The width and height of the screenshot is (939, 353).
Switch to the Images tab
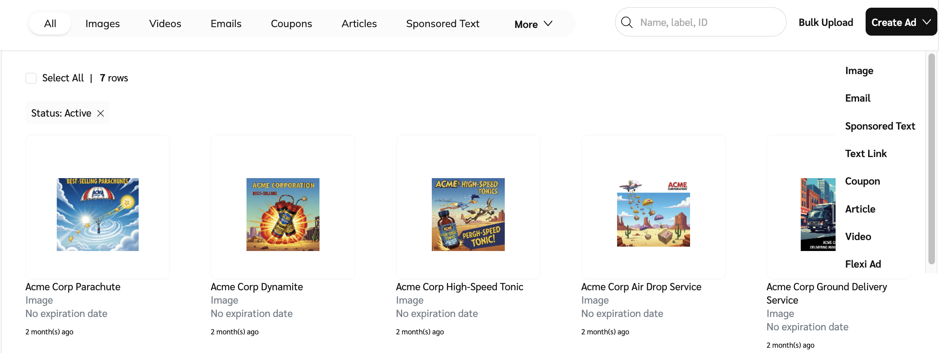point(103,24)
